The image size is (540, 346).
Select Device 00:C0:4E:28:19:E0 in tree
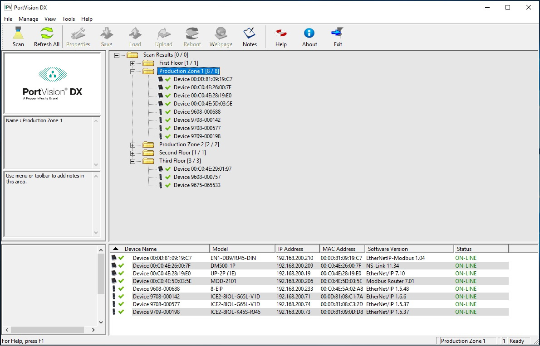[x=202, y=96]
